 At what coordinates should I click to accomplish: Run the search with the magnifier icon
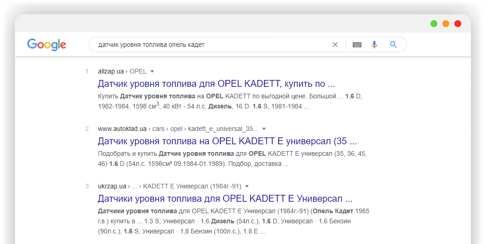[x=394, y=45]
